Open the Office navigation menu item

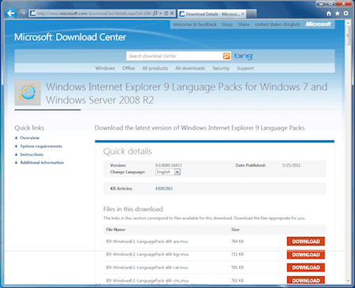pos(129,68)
